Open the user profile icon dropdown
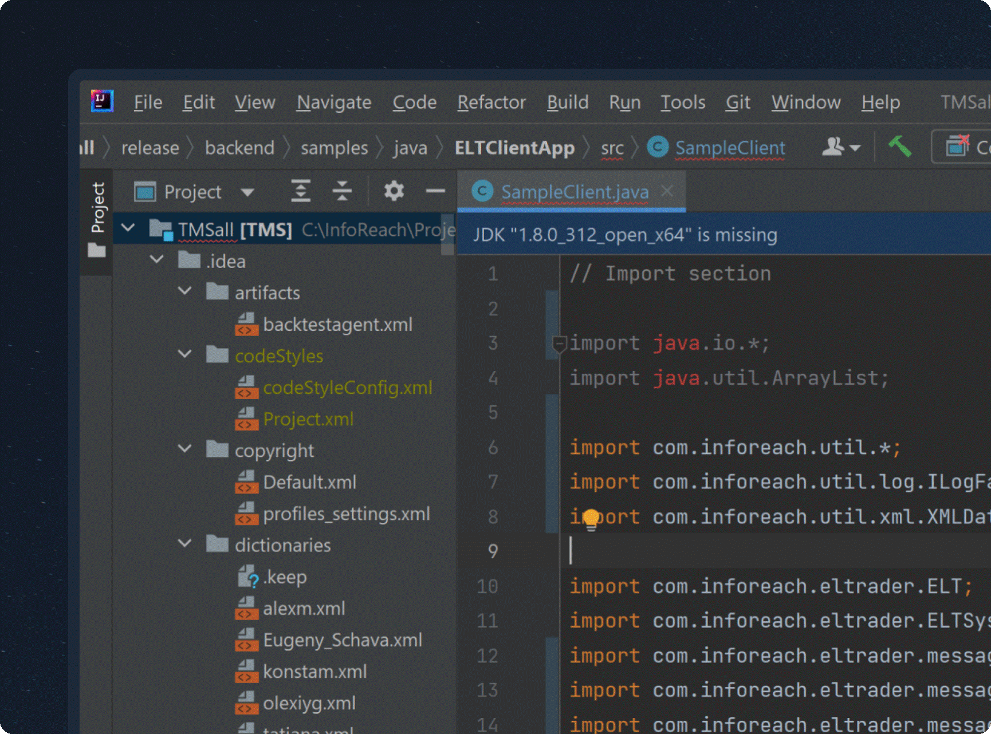The width and height of the screenshot is (991, 734). (840, 147)
